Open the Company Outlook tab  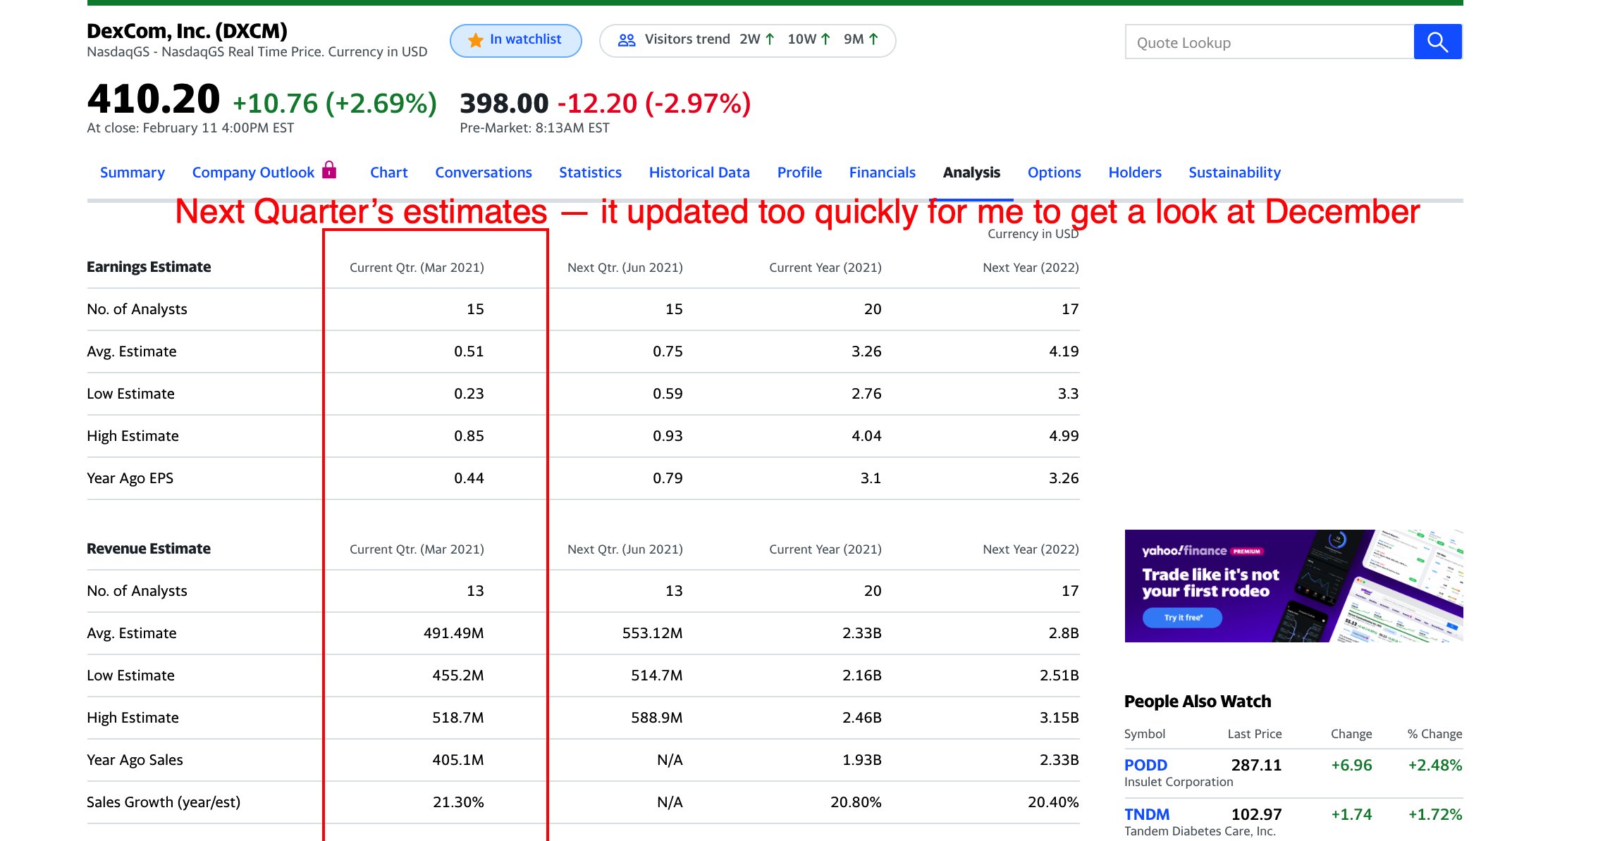[253, 173]
